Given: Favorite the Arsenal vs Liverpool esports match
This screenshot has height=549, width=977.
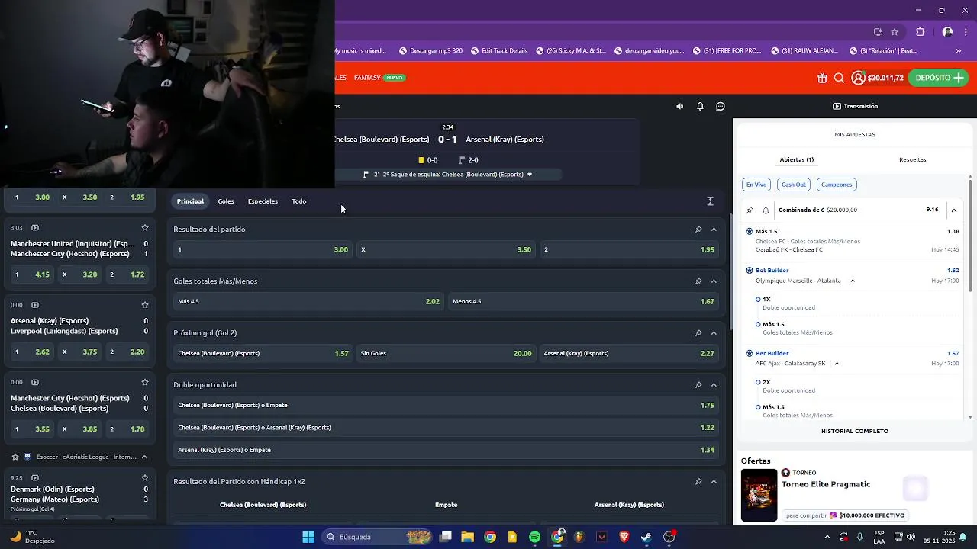Looking at the screenshot, I should tap(145, 305).
